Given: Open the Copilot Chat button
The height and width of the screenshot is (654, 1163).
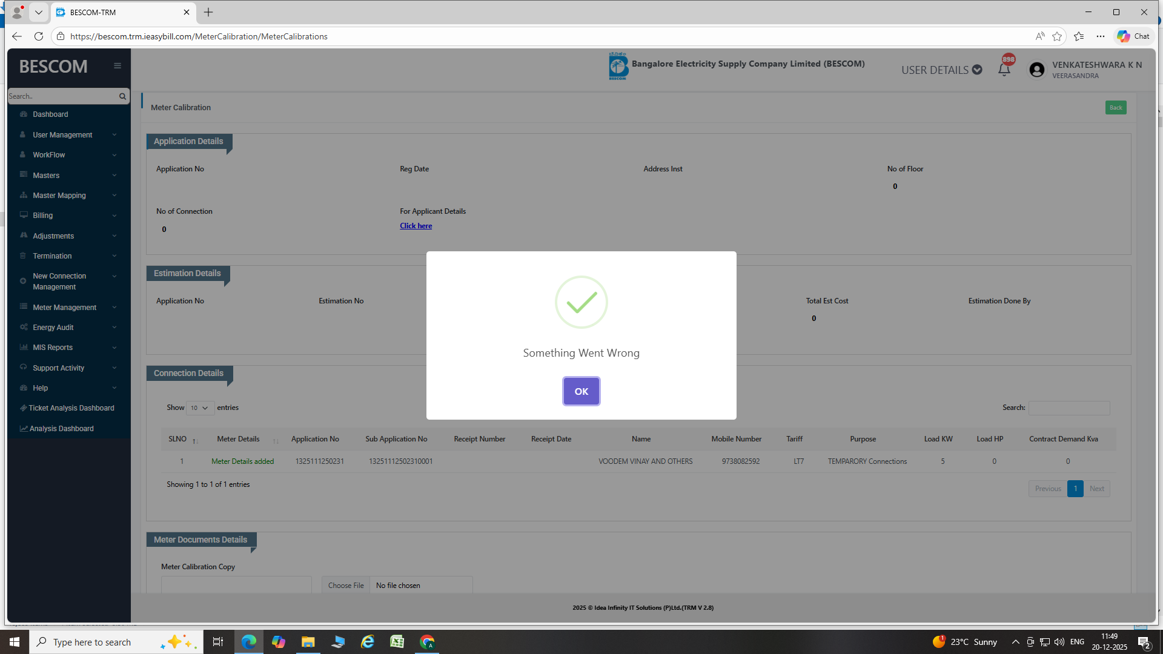Looking at the screenshot, I should click(x=1133, y=36).
